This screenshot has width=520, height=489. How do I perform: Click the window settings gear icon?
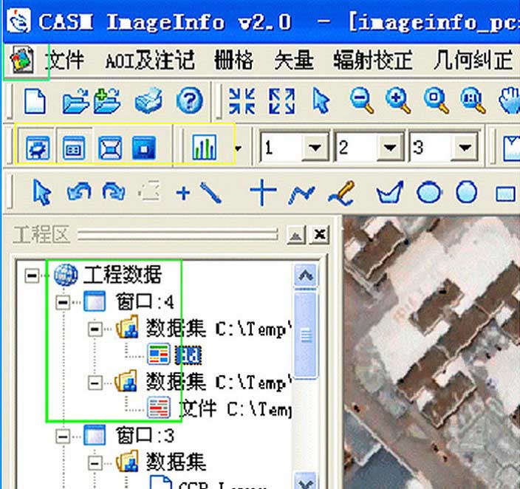tap(38, 148)
